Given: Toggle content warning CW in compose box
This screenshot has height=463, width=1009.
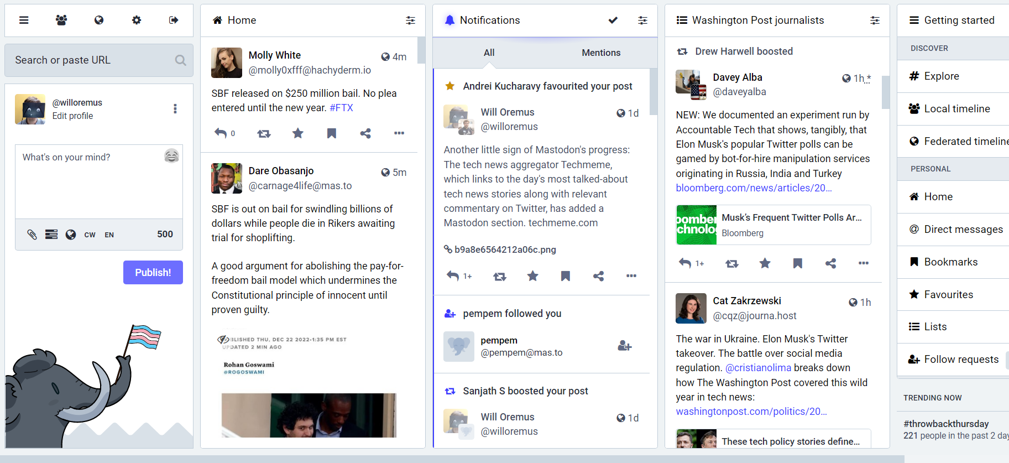Looking at the screenshot, I should point(90,235).
